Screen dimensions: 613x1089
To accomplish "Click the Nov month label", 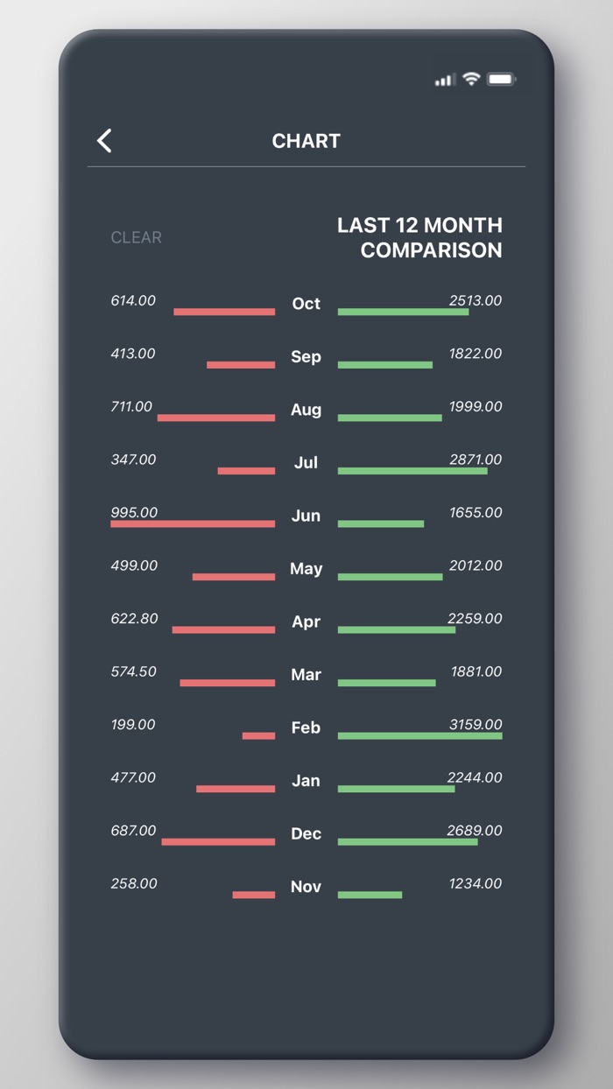I will point(306,887).
